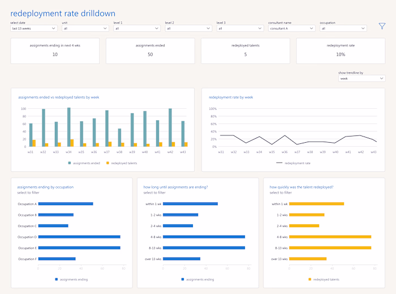Viewport: 396px width, 294px height.
Task: Filter by Occupation B bar
Action: 56,215
